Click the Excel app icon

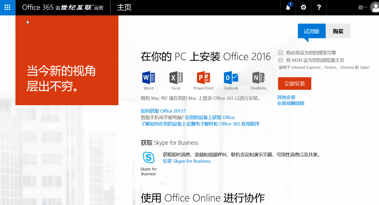coord(176,77)
